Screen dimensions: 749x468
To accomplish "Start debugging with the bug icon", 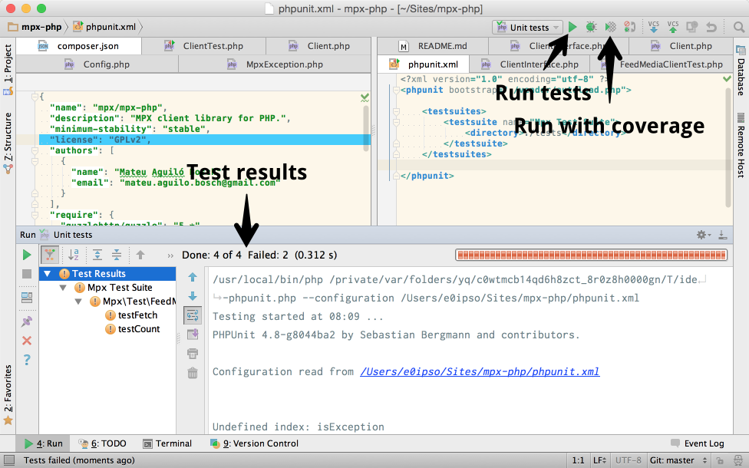I will pos(591,27).
